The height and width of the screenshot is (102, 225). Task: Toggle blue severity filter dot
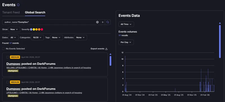[x=31, y=30]
